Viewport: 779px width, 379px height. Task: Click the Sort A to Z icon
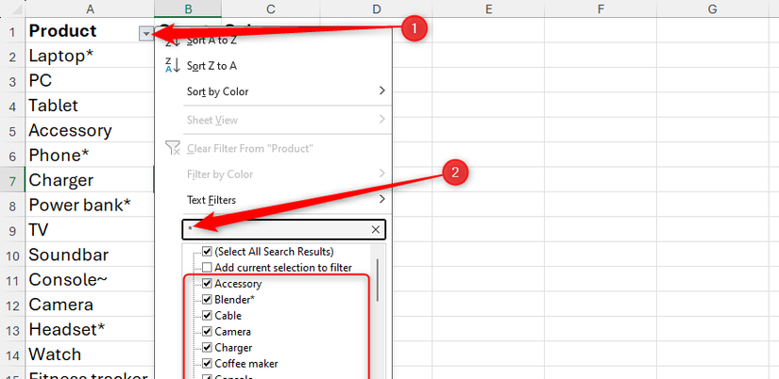coord(172,40)
